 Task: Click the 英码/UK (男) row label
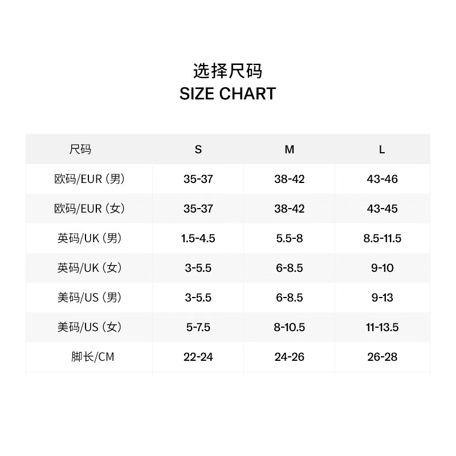click(x=89, y=238)
